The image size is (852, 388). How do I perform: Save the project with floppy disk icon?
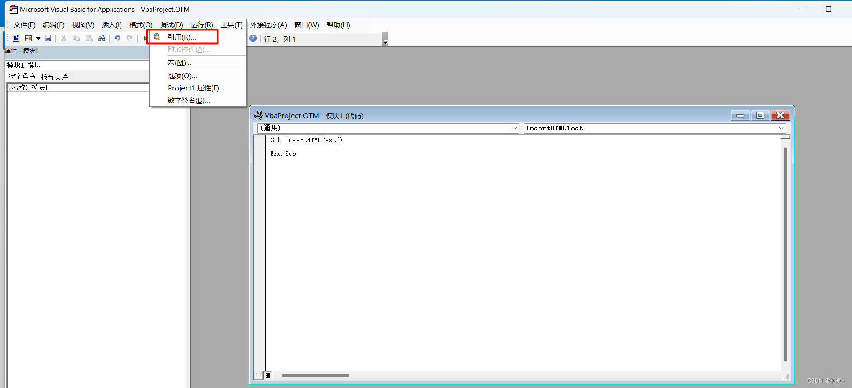tap(48, 39)
